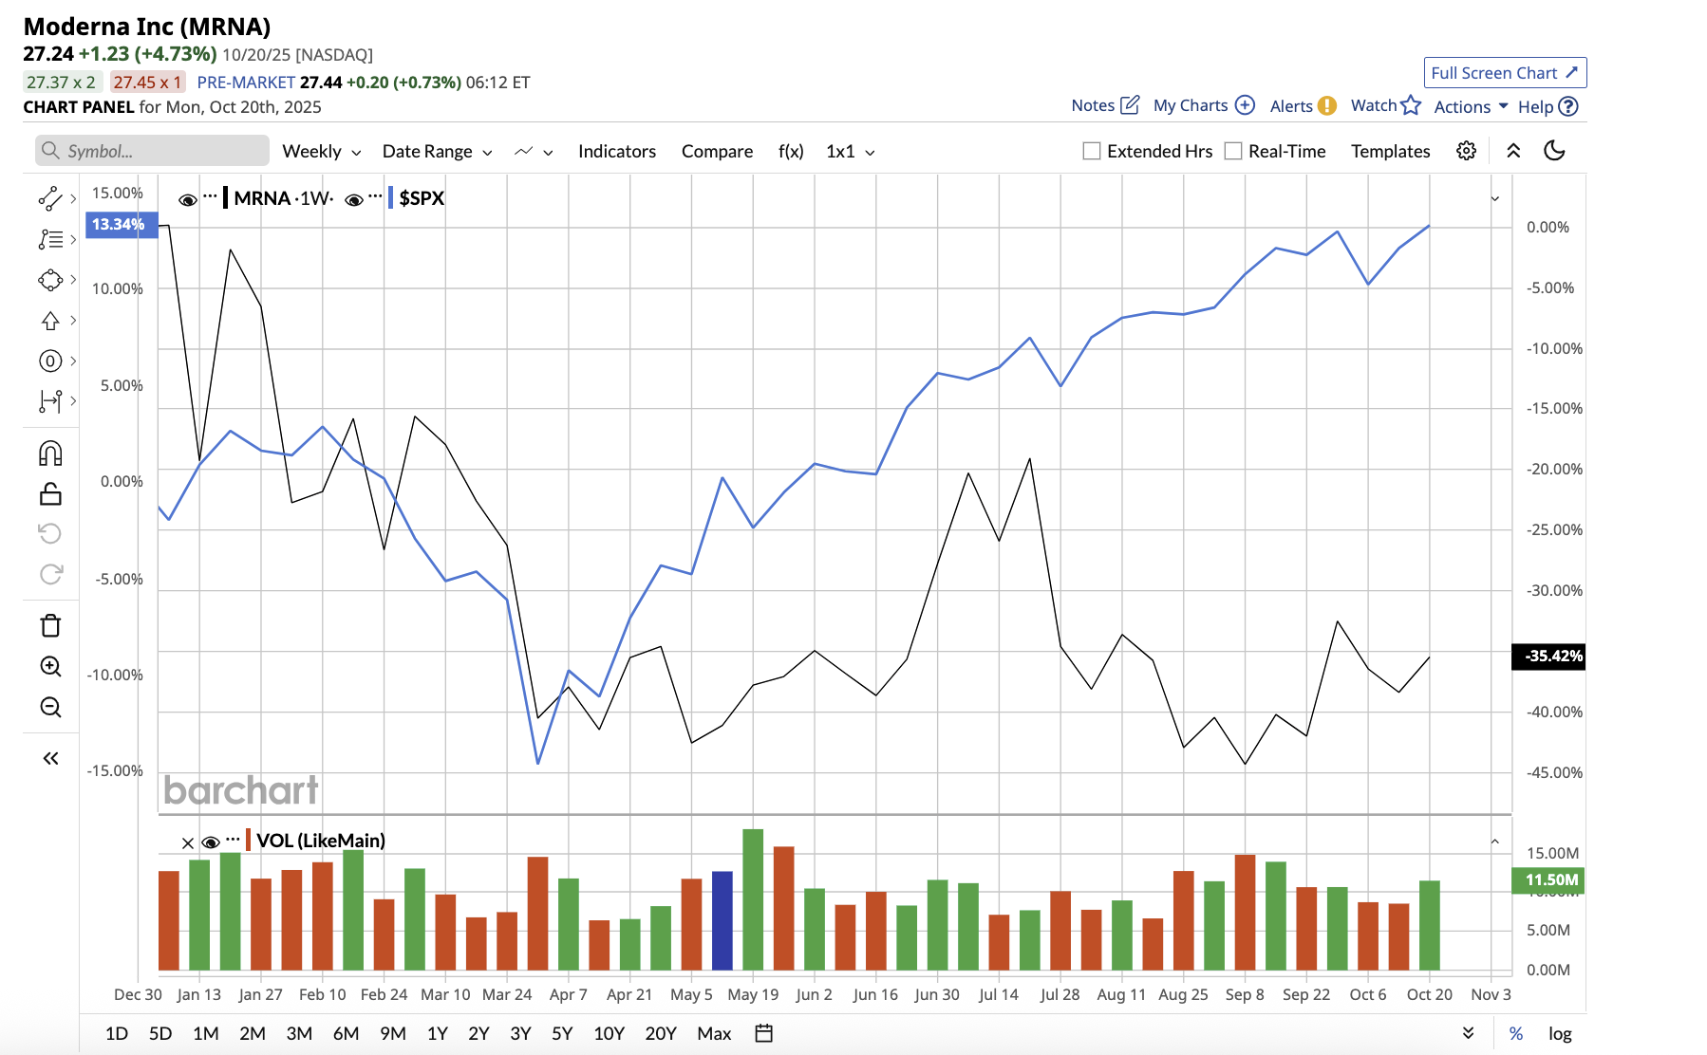Screen dimensions: 1707x1055
Task: Open the Templates menu
Action: click(1390, 151)
